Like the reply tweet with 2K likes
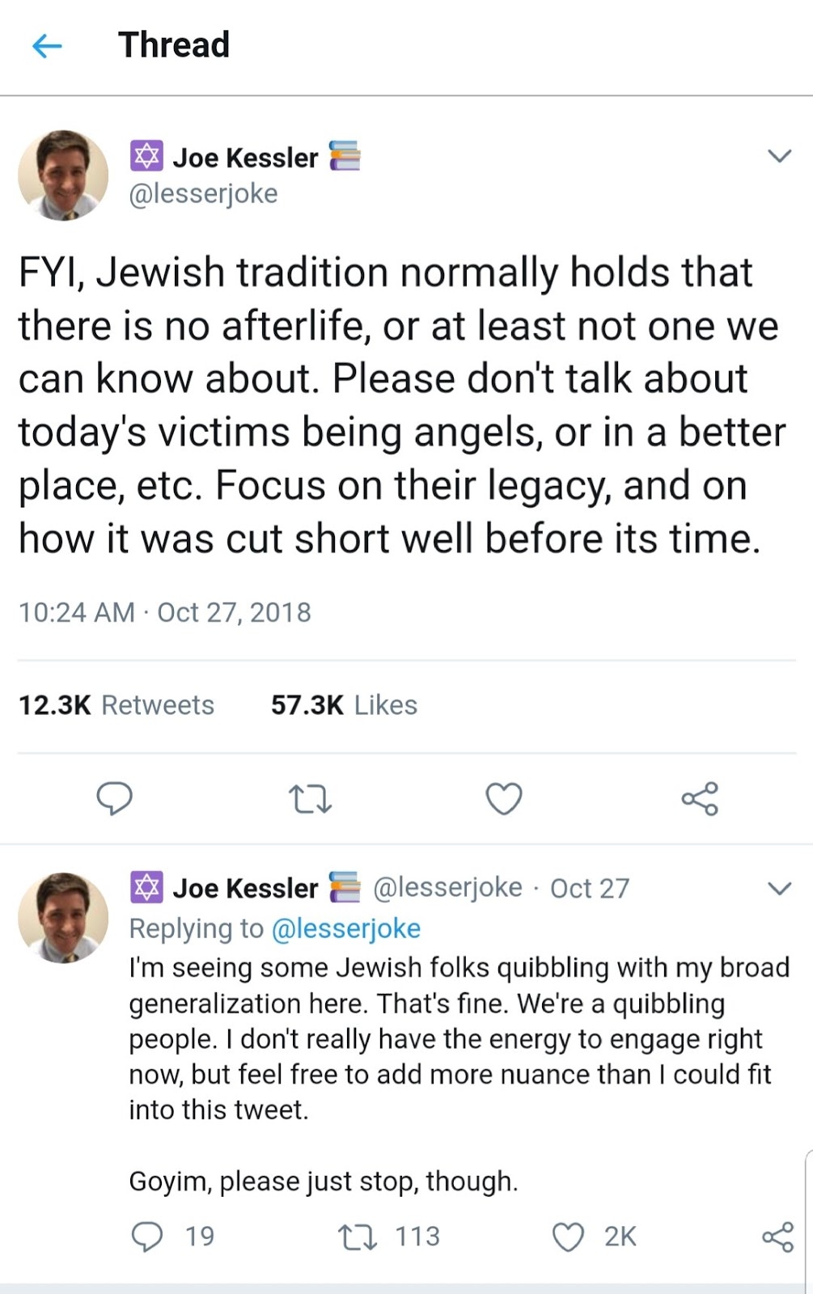 (x=568, y=1237)
